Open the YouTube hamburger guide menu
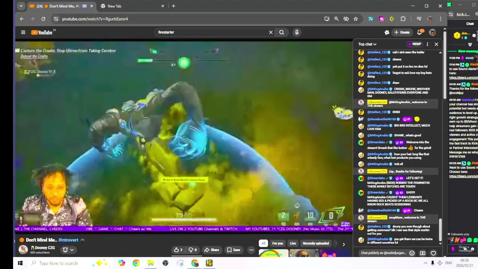Image resolution: width=478 pixels, height=269 pixels. click(x=23, y=33)
